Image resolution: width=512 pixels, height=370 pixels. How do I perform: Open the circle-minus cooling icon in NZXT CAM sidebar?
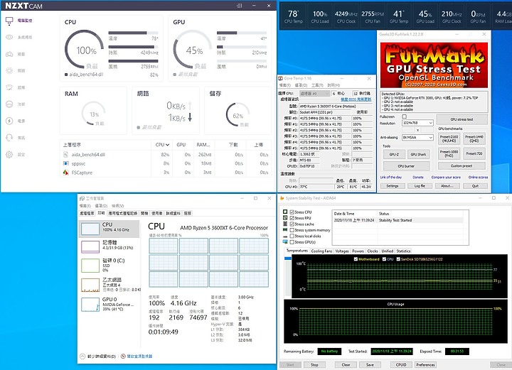click(9, 104)
